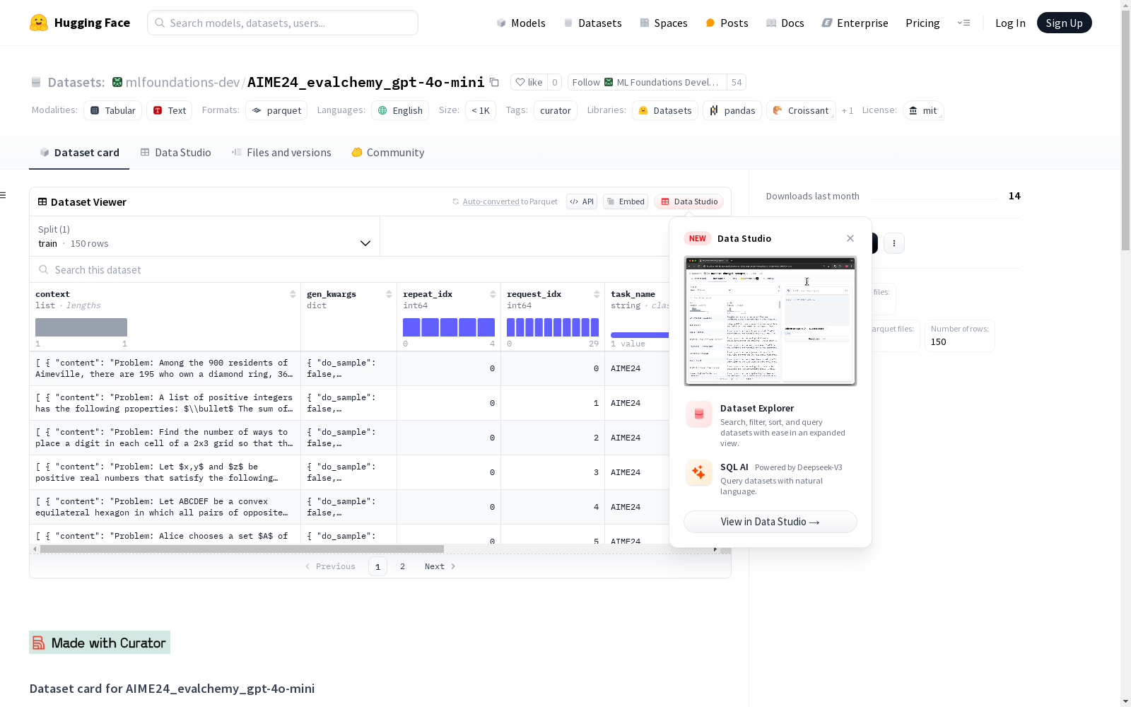Open the mlfoundations-dev organization link
1131x707 pixels.
tap(182, 82)
